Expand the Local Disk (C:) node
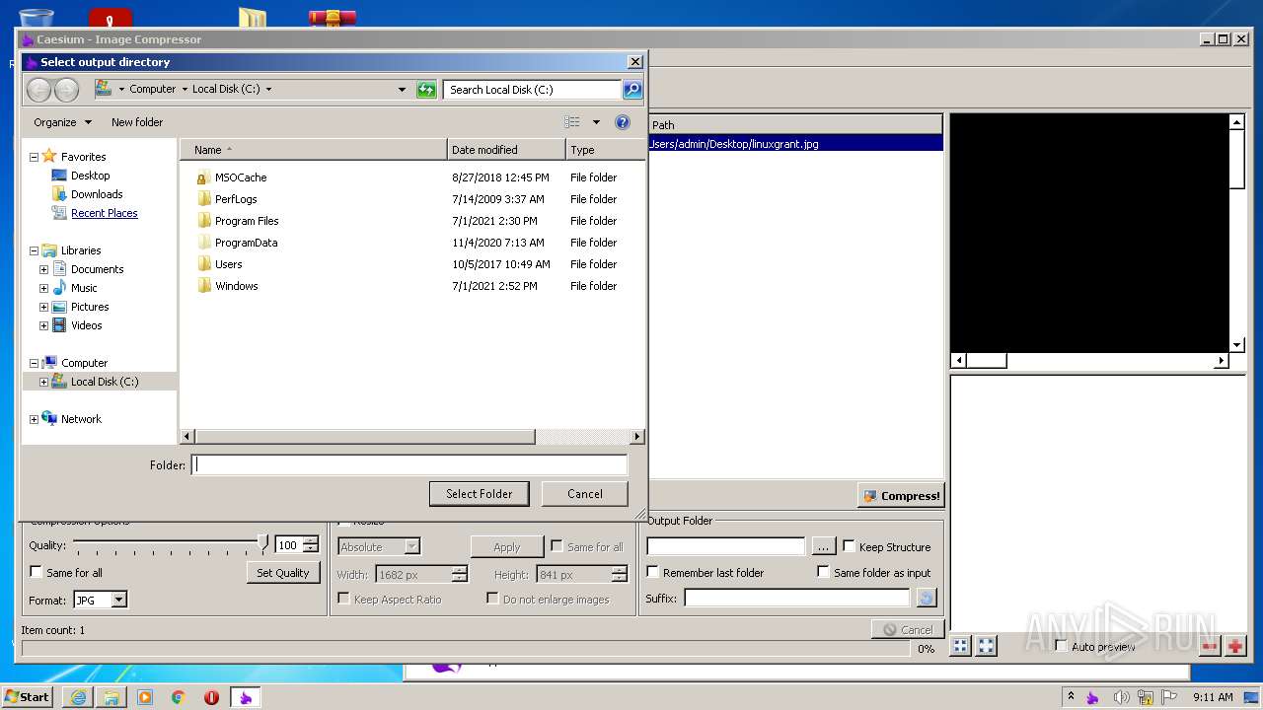 [43, 382]
